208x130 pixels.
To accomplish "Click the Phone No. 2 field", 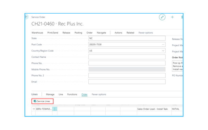I will point(127,75).
